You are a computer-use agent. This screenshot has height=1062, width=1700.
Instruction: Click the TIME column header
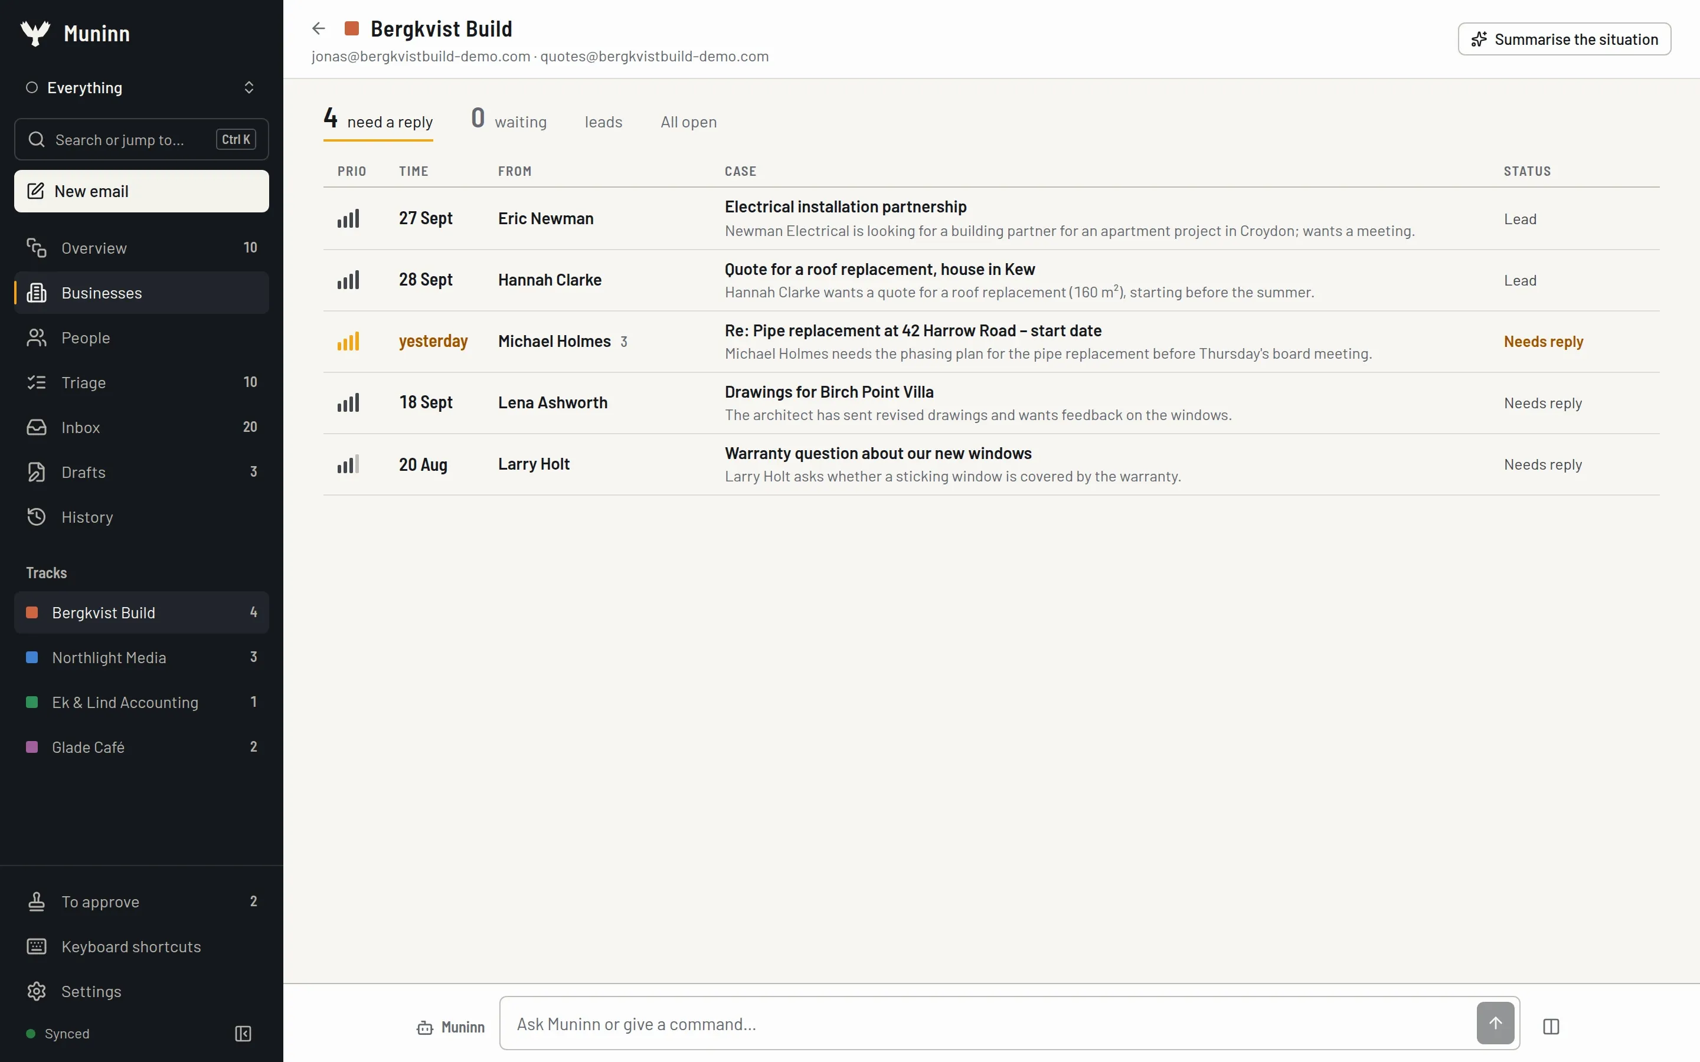pyautogui.click(x=414, y=171)
